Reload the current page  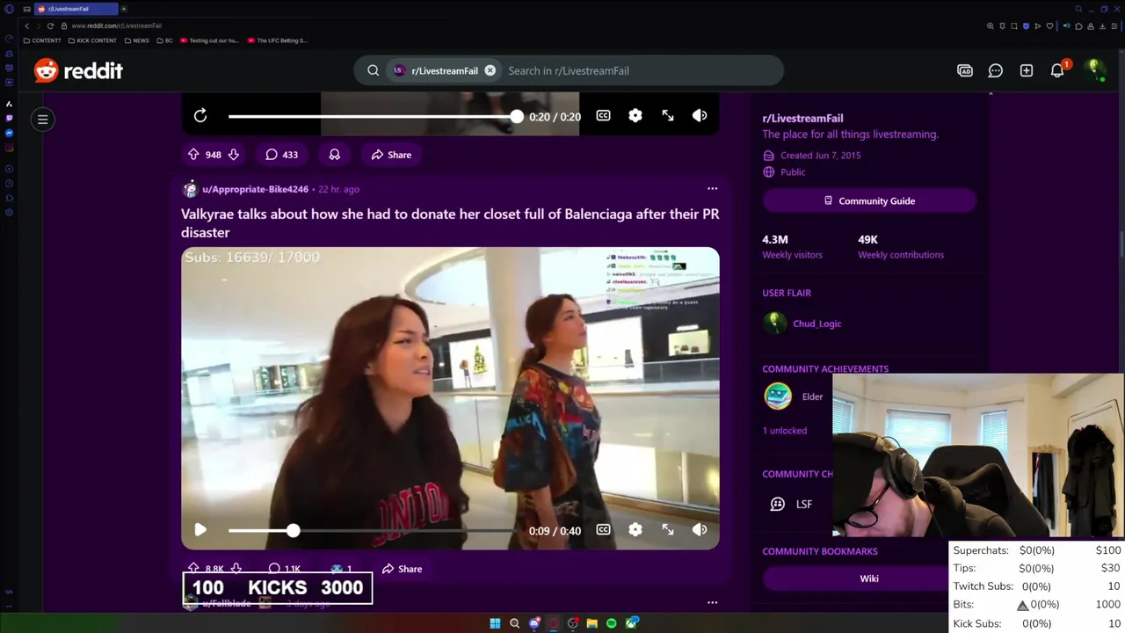tap(50, 26)
